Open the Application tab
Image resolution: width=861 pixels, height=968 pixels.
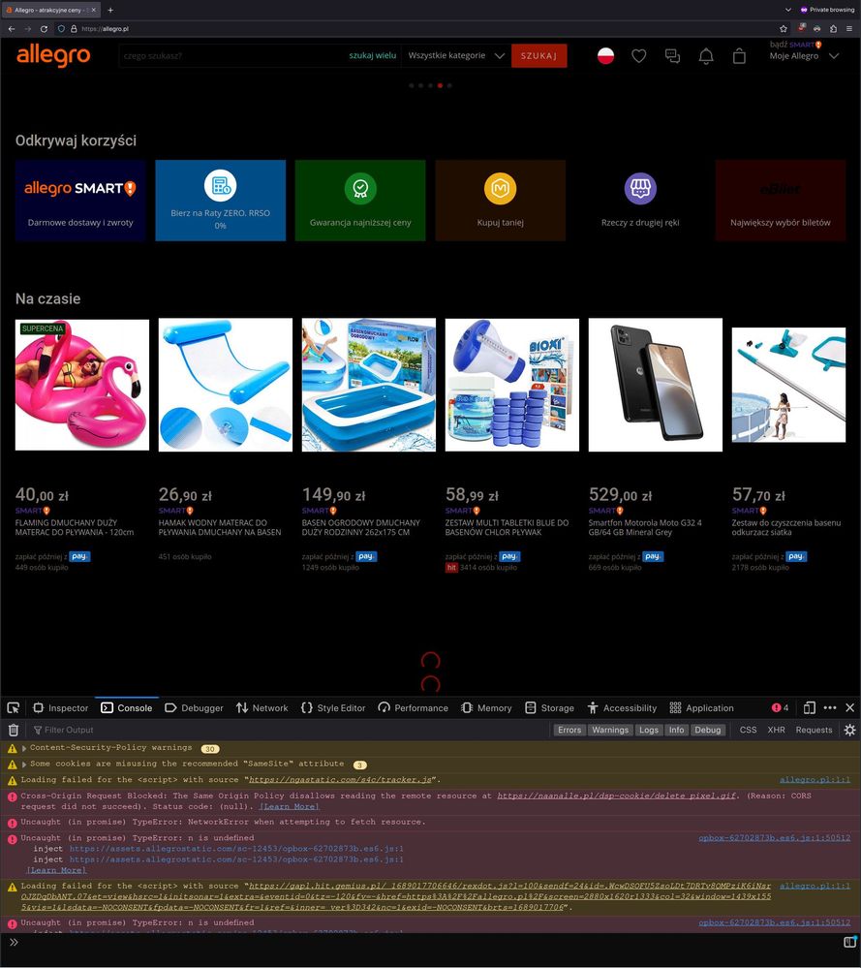point(702,708)
